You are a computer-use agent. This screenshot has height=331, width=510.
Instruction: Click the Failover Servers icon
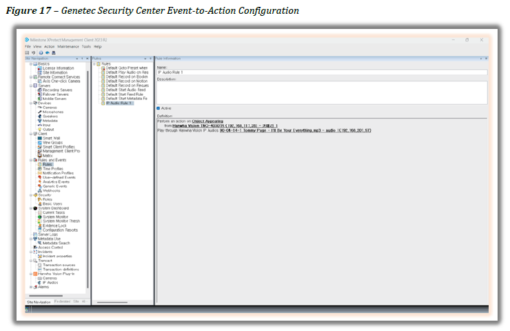(x=40, y=94)
